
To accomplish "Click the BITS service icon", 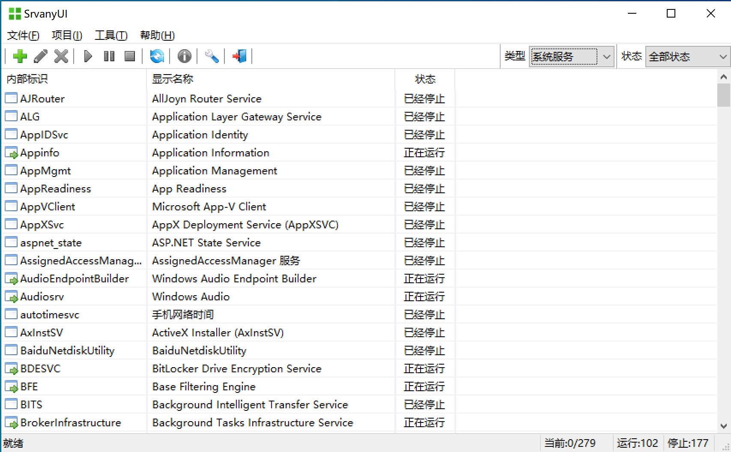I will (11, 404).
